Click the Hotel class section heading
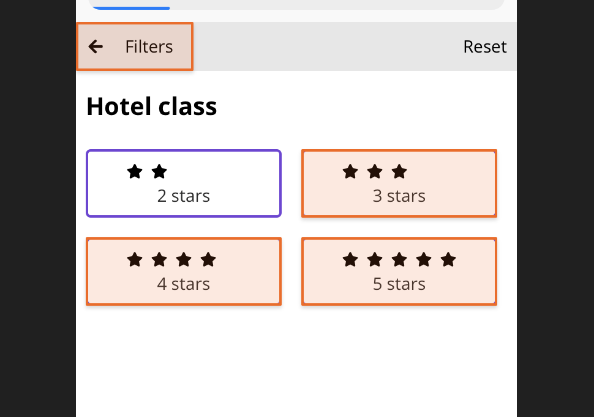 (x=151, y=106)
